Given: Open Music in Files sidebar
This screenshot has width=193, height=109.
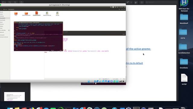Looking at the screenshot, I should pos(1,22).
